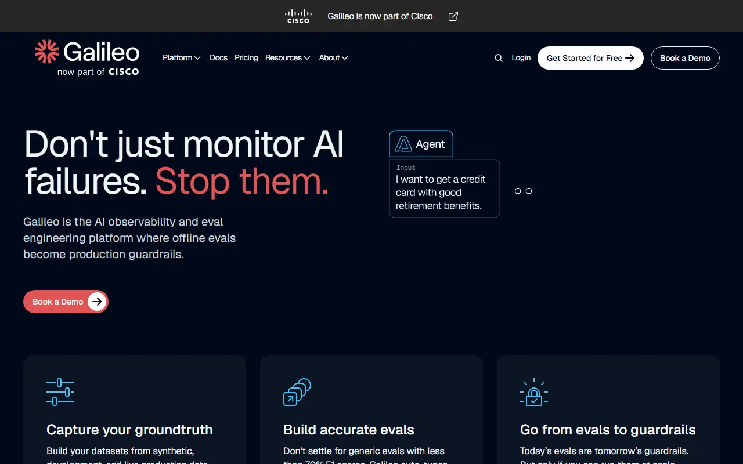Click the Input credit card message box
Image resolution: width=743 pixels, height=464 pixels.
444,188
